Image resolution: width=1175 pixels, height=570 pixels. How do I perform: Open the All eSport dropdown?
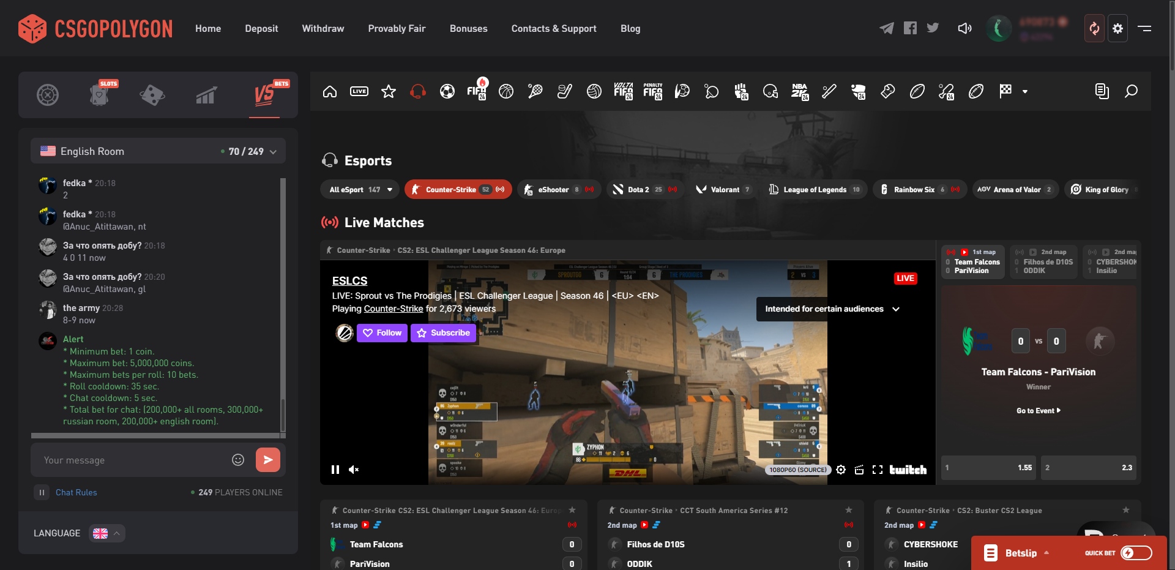(360, 190)
